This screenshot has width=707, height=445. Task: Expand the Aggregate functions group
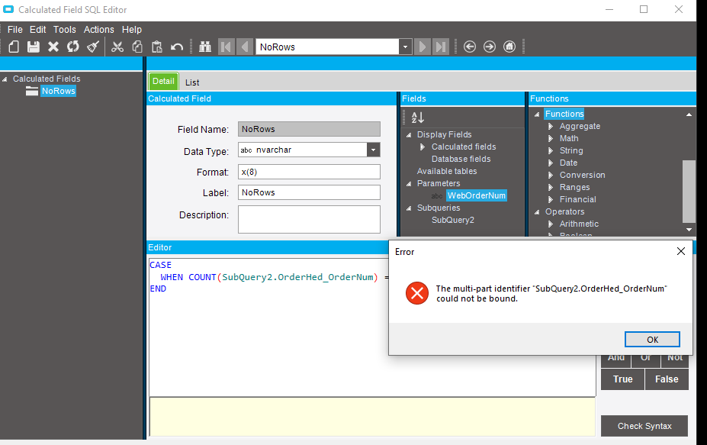tap(551, 127)
